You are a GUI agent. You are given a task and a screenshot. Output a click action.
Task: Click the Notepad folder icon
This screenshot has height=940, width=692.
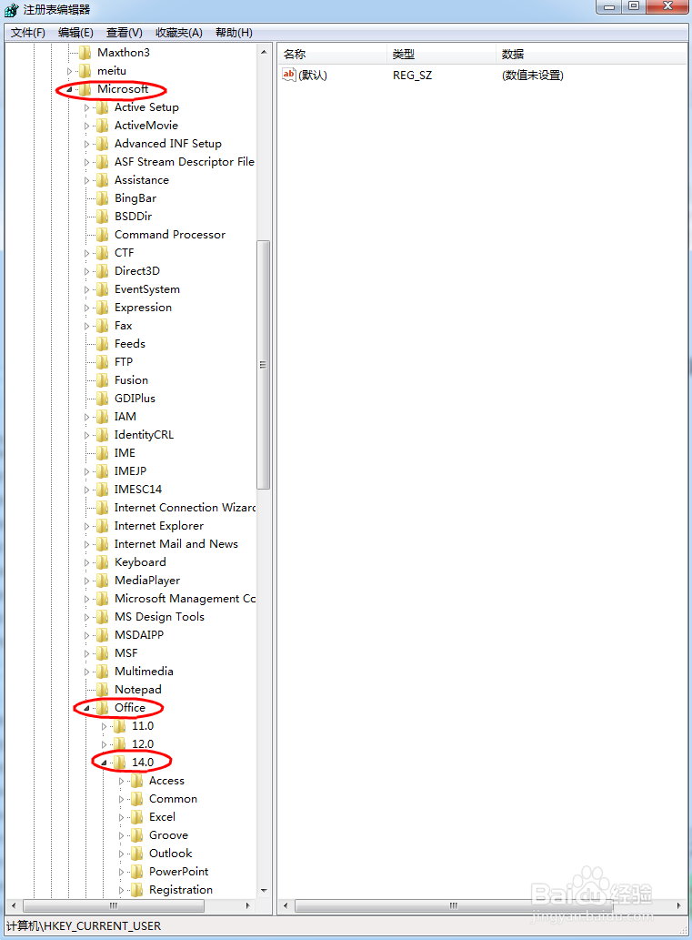[103, 690]
